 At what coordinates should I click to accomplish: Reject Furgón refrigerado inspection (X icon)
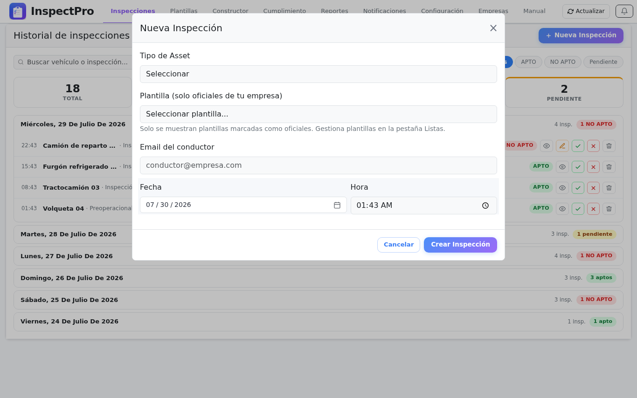pyautogui.click(x=593, y=167)
